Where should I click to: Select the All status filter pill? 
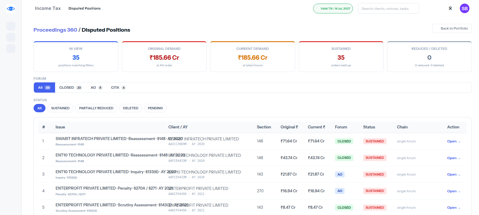(40, 108)
